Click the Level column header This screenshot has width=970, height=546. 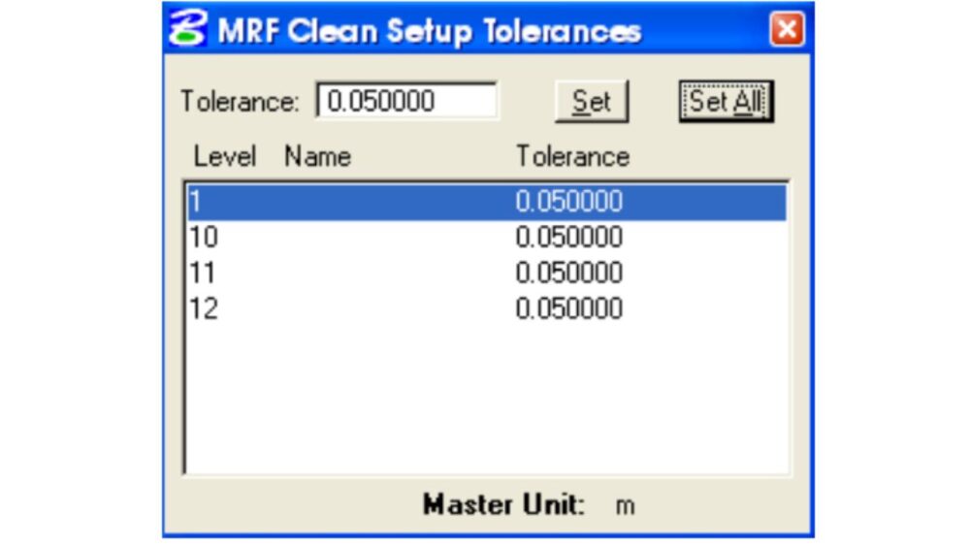coord(224,156)
